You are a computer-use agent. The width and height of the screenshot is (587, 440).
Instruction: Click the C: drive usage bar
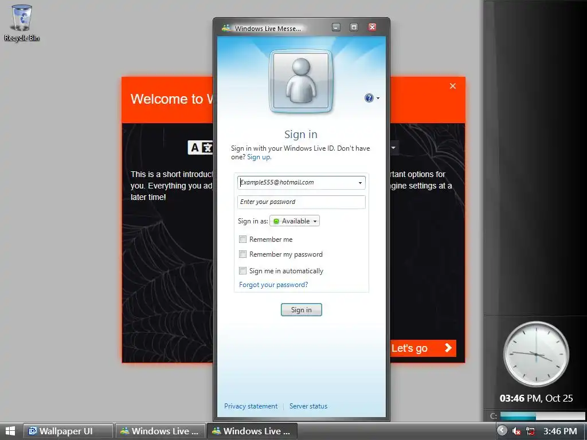click(x=542, y=416)
